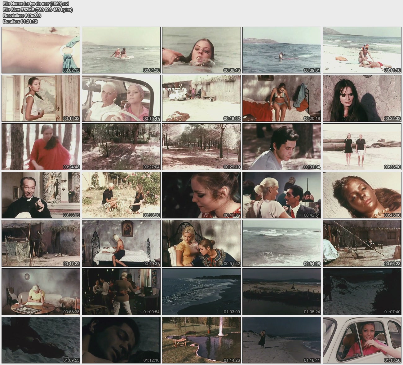Click the bedroom scene frame at 00:49:37
The width and height of the screenshot is (403, 365).
121,244
